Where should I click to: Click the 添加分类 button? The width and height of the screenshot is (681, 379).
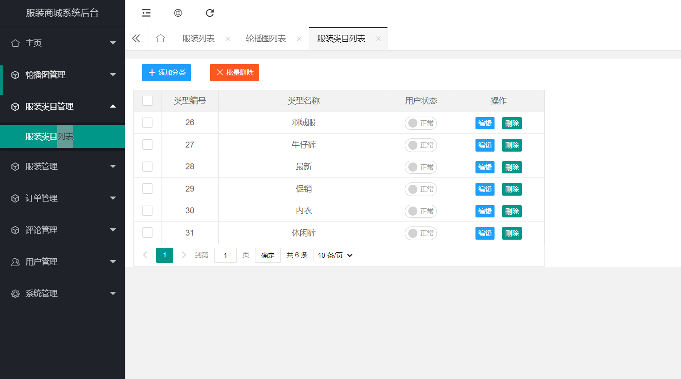pos(166,73)
